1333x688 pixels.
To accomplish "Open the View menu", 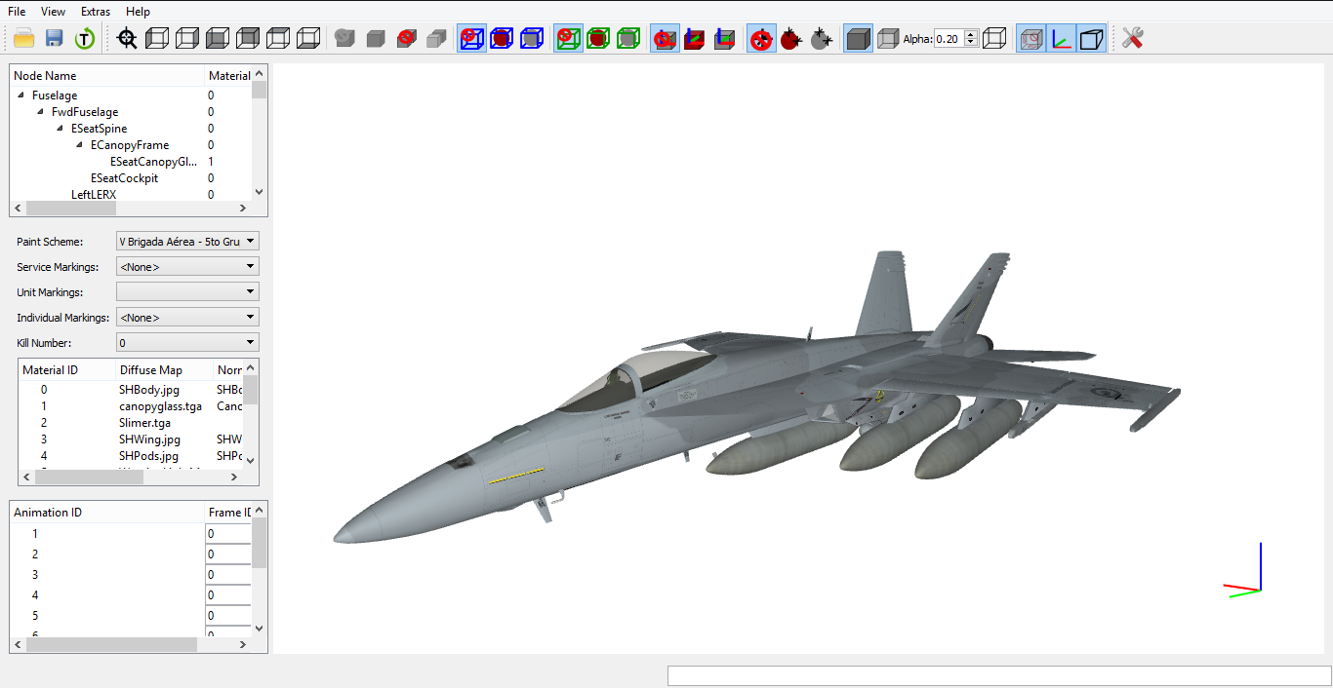I will (x=54, y=12).
